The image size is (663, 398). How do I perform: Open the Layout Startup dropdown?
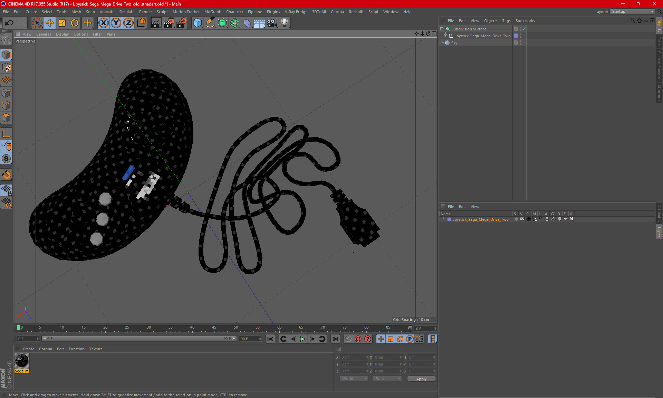(633, 11)
